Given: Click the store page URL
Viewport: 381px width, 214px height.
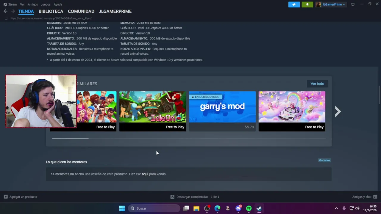Looking at the screenshot, I should [51, 18].
